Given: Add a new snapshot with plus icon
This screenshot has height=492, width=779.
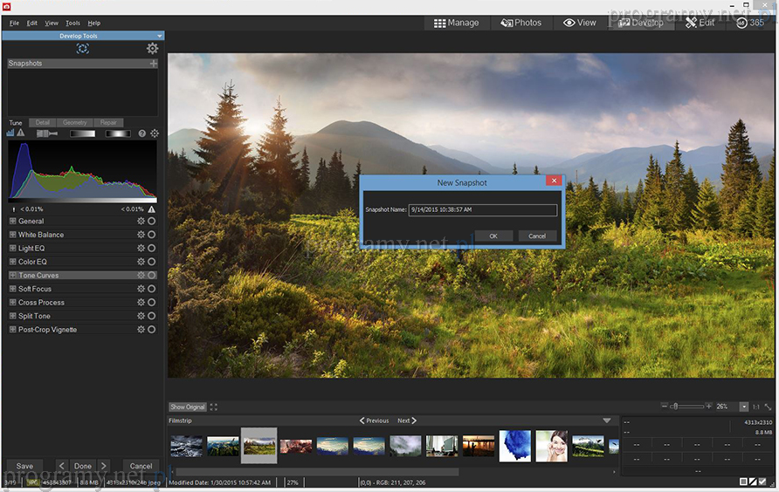Looking at the screenshot, I should (x=154, y=64).
